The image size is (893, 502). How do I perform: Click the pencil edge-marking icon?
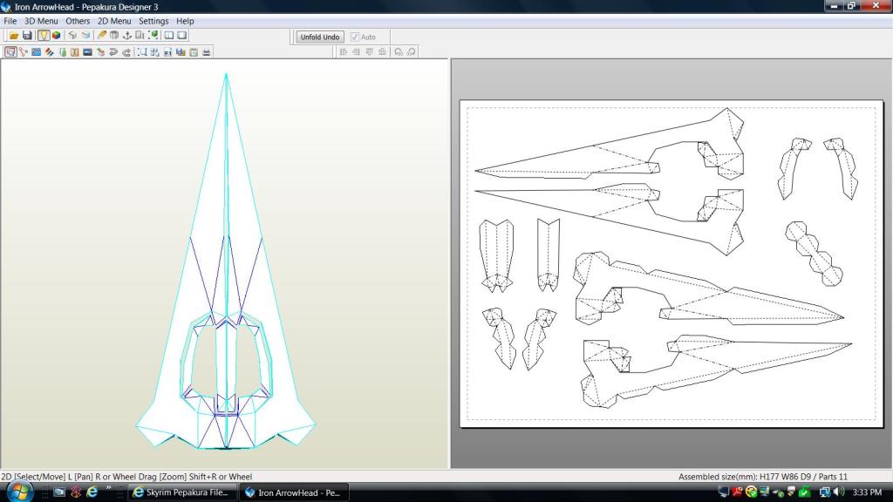tap(101, 35)
